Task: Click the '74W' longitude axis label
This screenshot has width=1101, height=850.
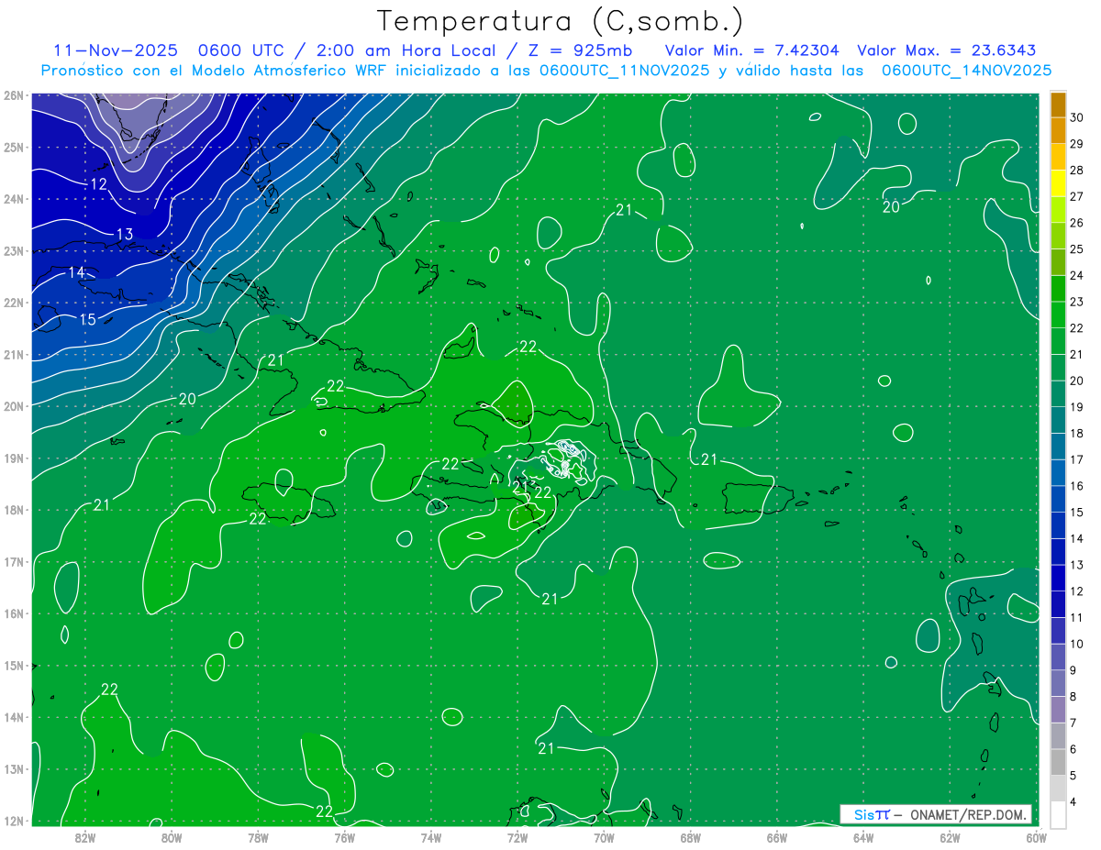Action: coord(430,836)
